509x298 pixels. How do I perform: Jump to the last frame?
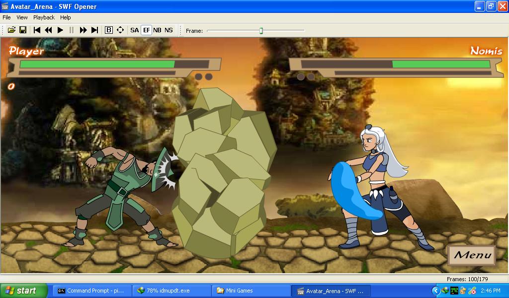94,30
